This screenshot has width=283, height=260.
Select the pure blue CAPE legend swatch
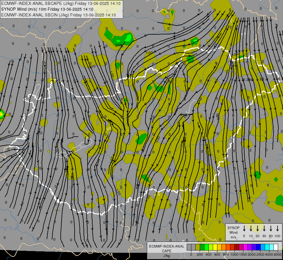point(258,247)
